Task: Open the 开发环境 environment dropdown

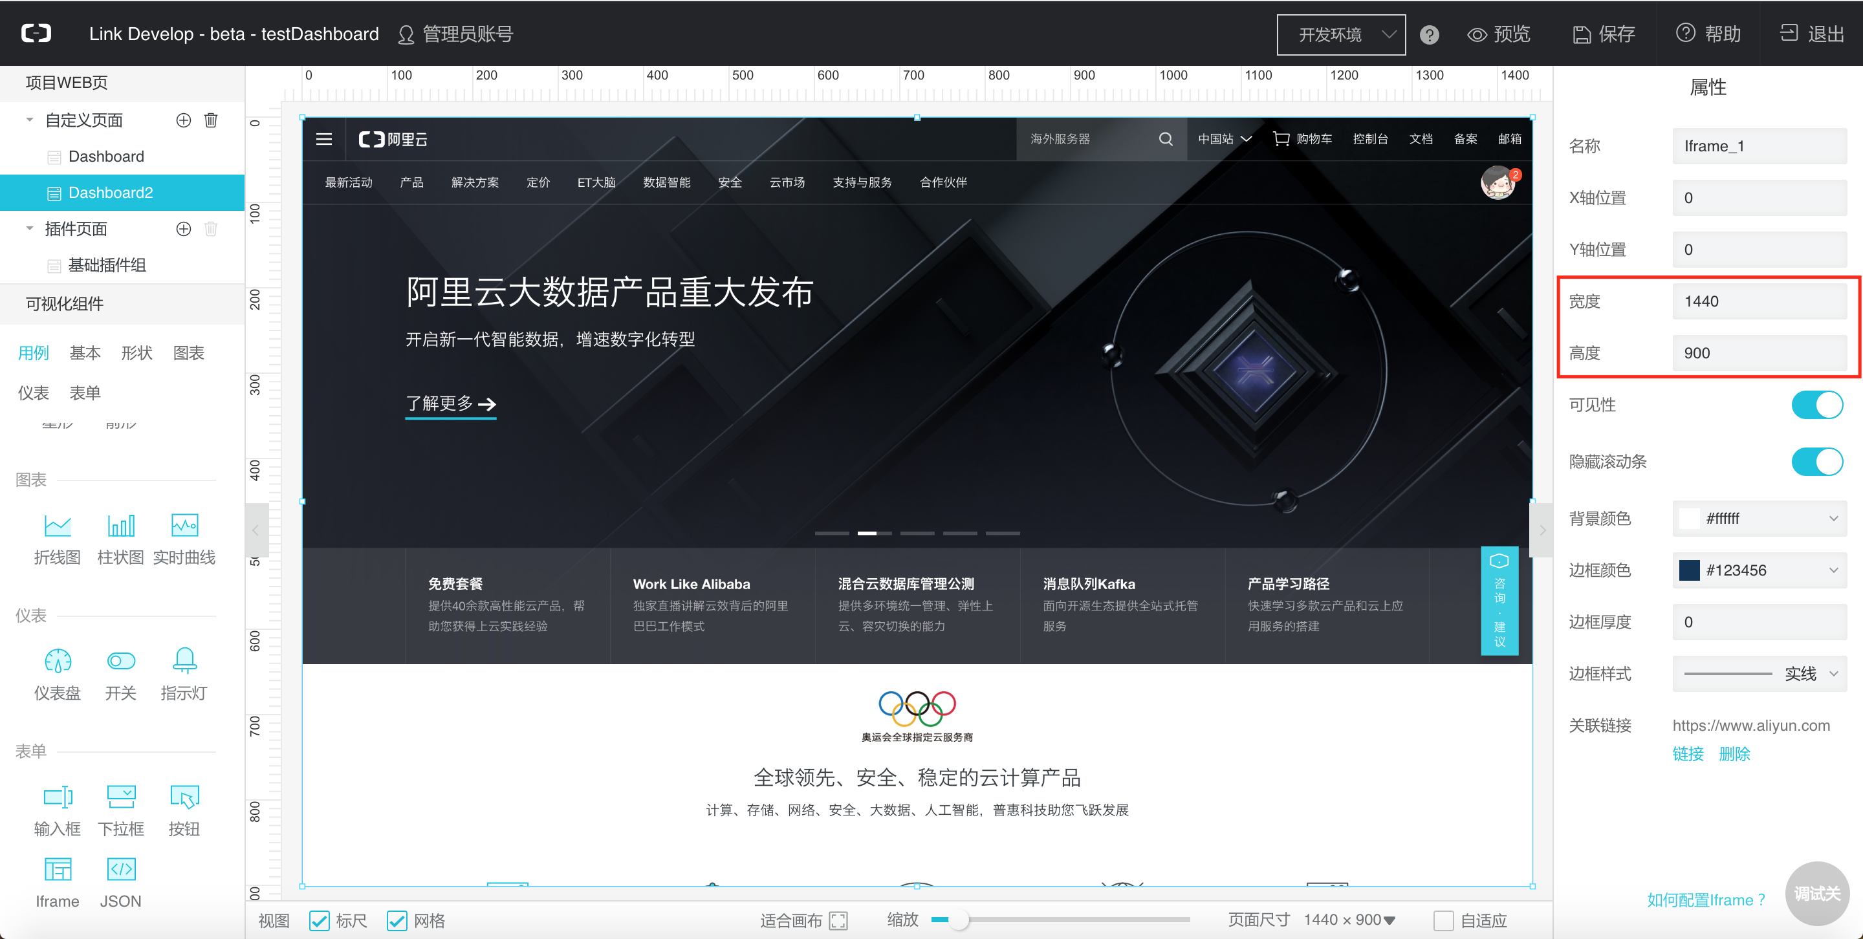Action: tap(1341, 35)
